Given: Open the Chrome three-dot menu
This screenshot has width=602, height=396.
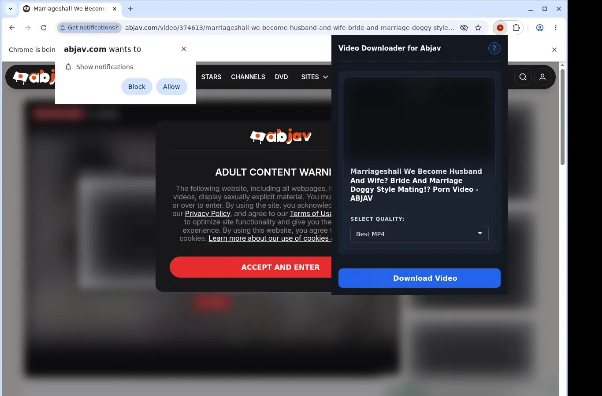Looking at the screenshot, I should pos(556,28).
